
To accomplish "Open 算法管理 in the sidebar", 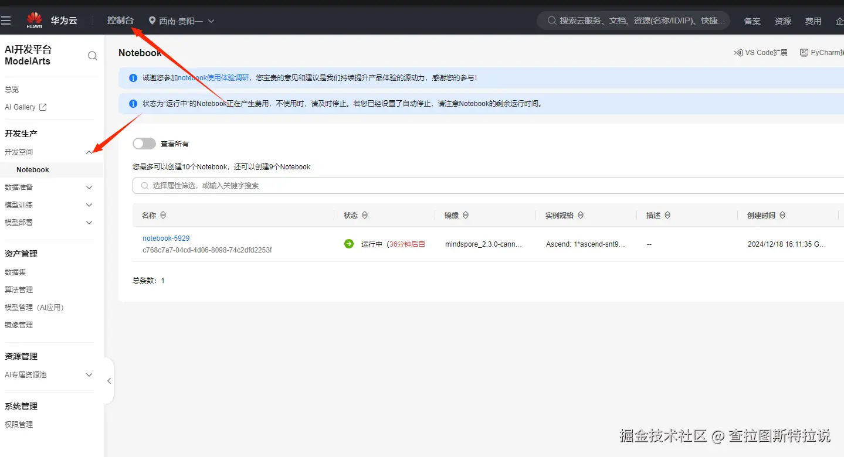I will tap(19, 290).
